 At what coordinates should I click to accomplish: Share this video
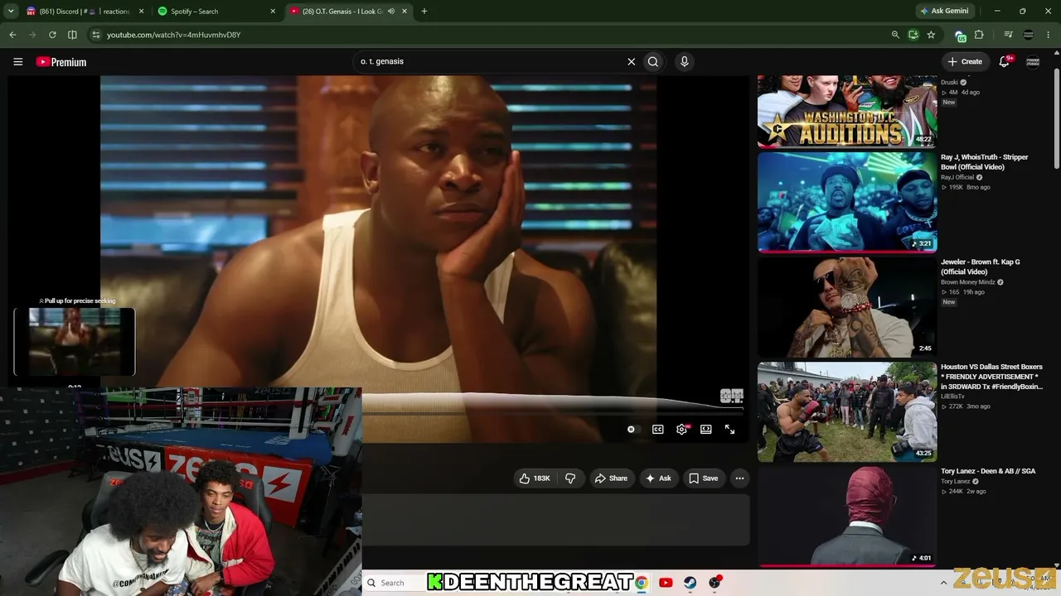(612, 478)
